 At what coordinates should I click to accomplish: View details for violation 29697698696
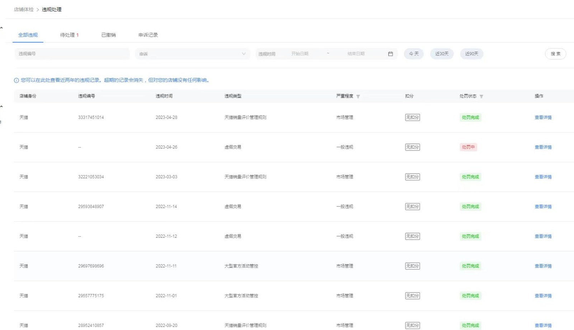[543, 266]
